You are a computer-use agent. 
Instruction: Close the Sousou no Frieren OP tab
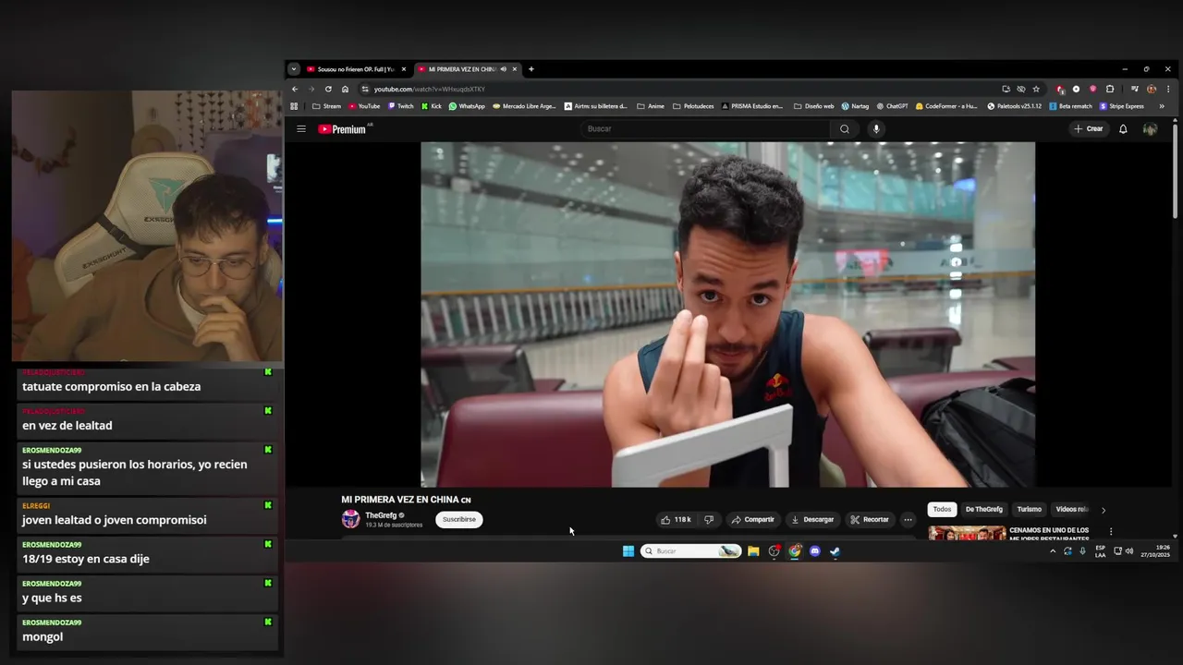(404, 69)
